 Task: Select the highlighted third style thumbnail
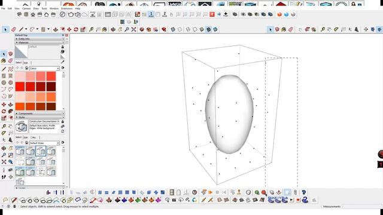(41, 151)
